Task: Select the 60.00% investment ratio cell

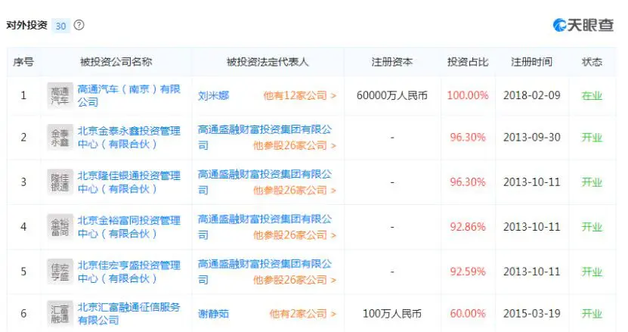Action: (468, 314)
